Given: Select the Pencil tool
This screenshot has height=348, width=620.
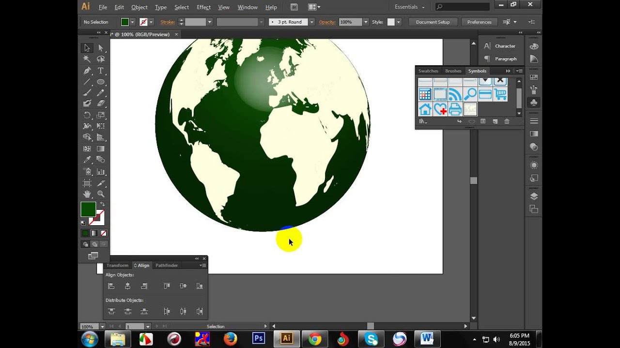Looking at the screenshot, I should [101, 92].
